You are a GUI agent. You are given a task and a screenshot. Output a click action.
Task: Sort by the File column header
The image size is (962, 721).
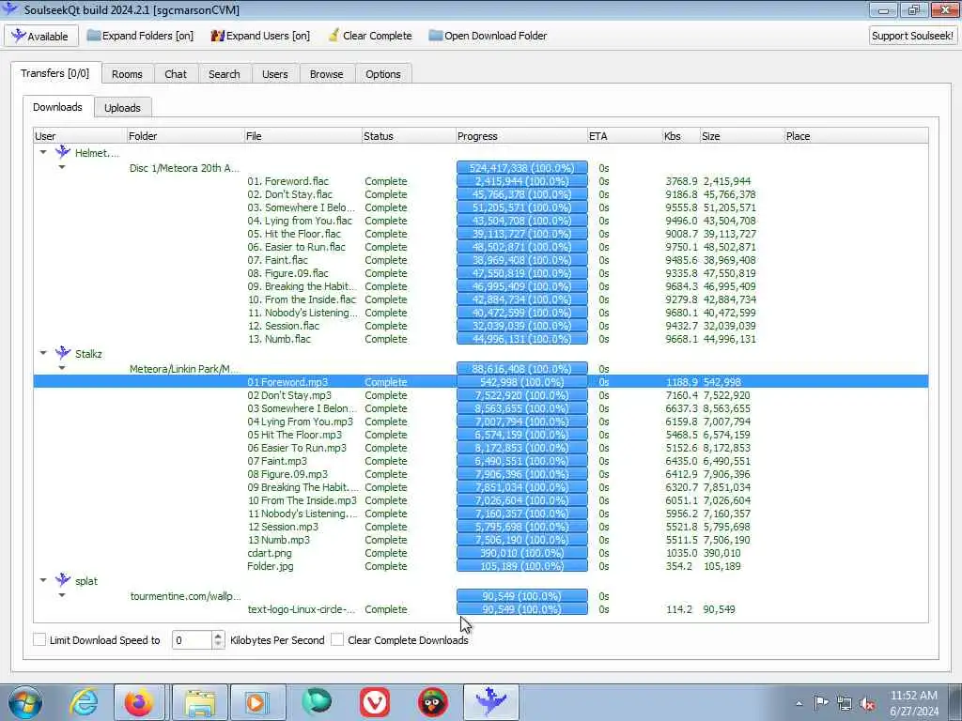pos(303,136)
